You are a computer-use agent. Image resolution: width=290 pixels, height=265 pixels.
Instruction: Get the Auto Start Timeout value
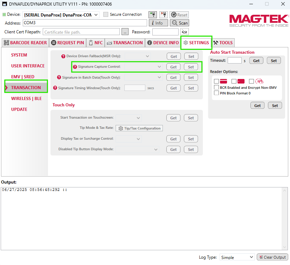click(256, 61)
